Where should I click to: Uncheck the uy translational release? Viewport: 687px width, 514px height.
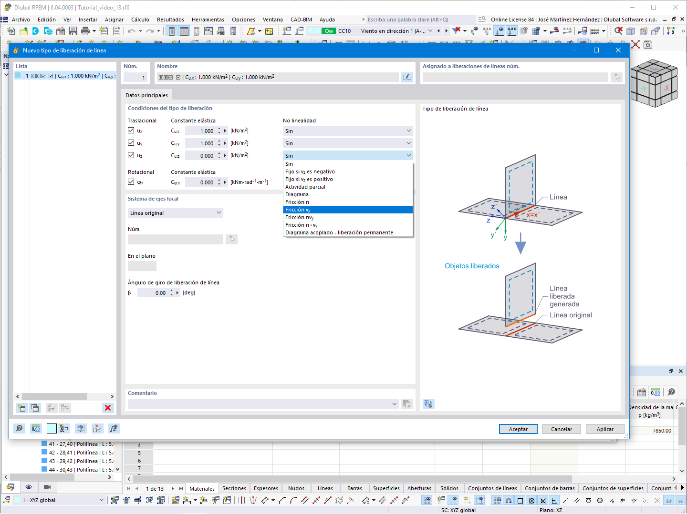131,143
